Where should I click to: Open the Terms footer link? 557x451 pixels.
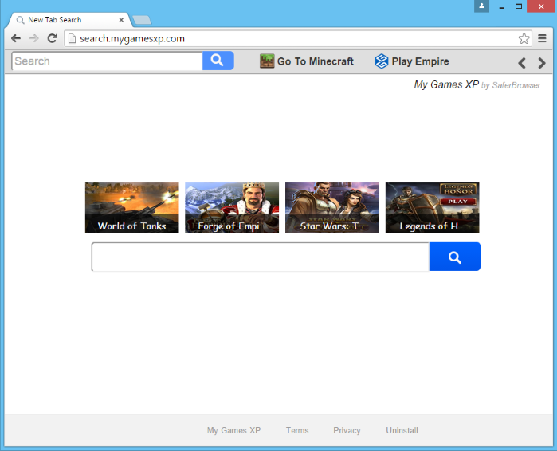tap(297, 430)
